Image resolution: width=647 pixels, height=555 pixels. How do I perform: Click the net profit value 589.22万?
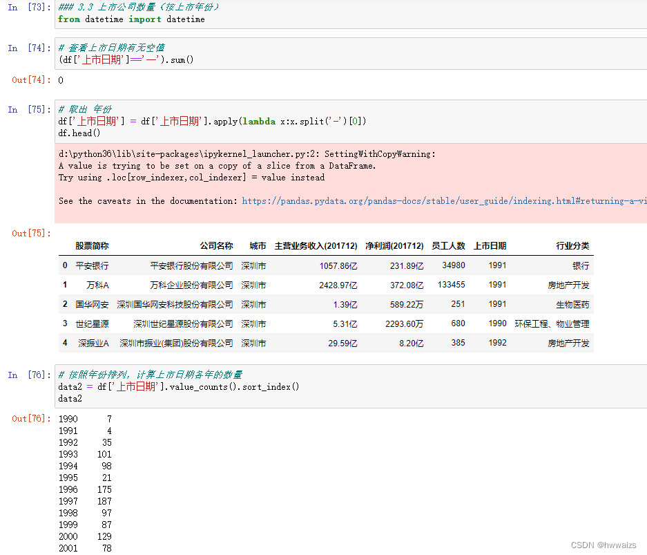point(407,304)
